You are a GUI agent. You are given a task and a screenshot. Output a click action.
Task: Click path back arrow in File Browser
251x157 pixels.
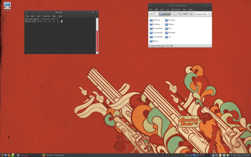pyautogui.click(x=156, y=14)
